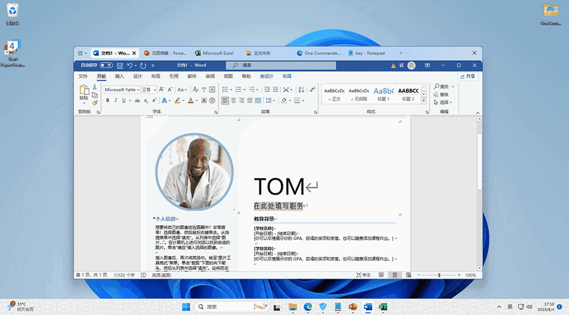569x315 pixels.
Task: Click the Replace (替换) button
Action: (x=440, y=94)
